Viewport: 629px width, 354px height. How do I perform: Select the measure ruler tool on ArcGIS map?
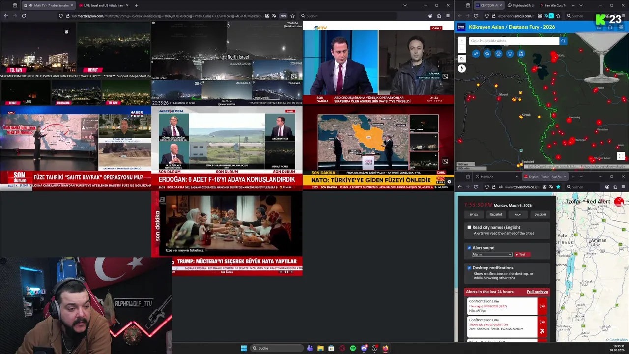coord(476,54)
